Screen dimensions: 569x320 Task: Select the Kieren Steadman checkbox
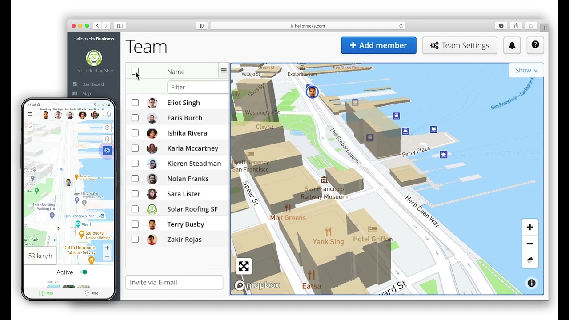pos(135,163)
